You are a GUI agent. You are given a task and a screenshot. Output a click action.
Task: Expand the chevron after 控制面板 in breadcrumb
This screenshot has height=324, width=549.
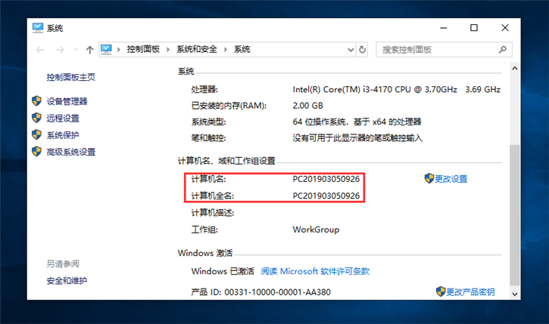pyautogui.click(x=168, y=49)
